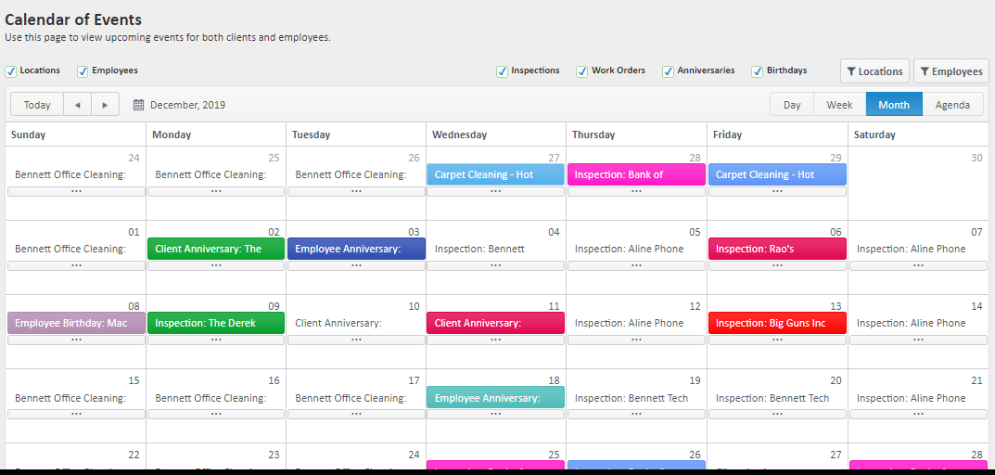Show more events on Friday 29
The height and width of the screenshot is (475, 995).
(777, 191)
